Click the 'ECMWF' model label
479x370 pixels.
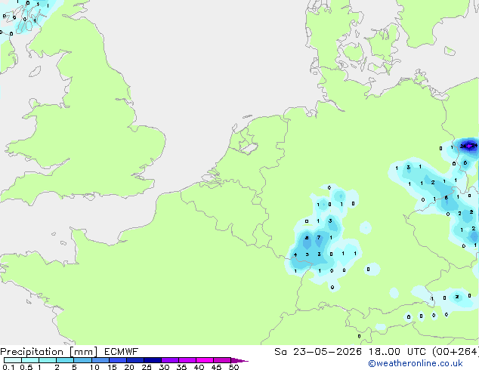tap(121, 352)
